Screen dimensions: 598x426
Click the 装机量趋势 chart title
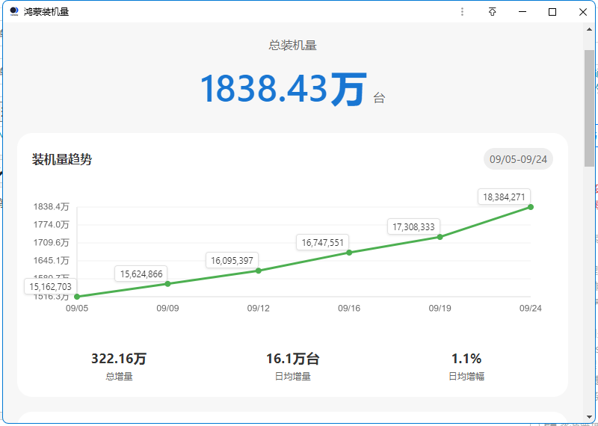pos(62,159)
